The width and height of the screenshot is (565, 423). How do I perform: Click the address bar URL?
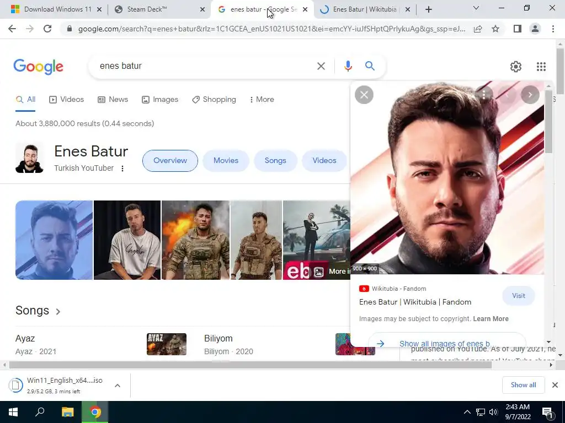[x=271, y=29]
